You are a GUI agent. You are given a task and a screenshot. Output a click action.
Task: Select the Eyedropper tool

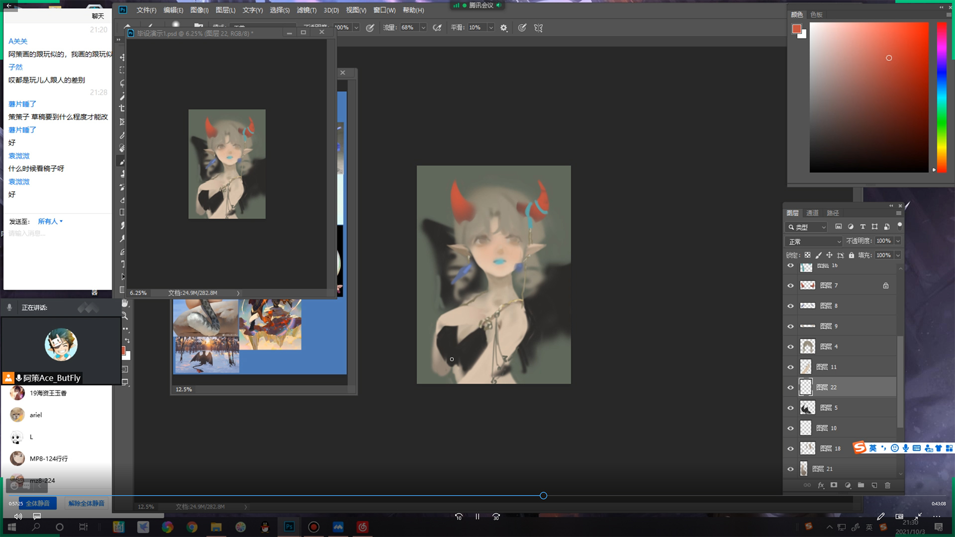(122, 135)
